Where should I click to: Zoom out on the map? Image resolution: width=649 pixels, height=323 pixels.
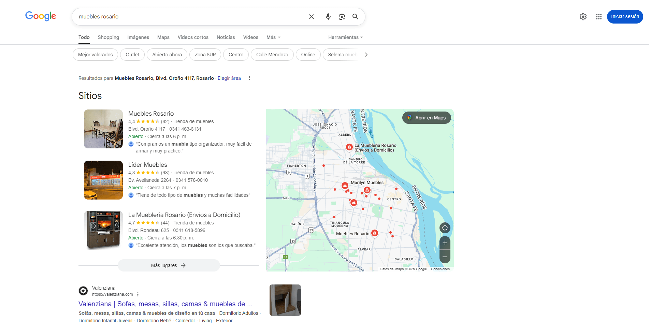(445, 257)
